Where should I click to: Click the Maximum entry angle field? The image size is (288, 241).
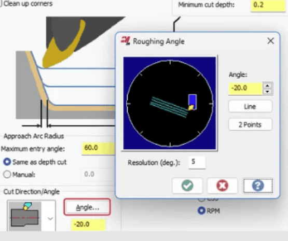(98, 148)
